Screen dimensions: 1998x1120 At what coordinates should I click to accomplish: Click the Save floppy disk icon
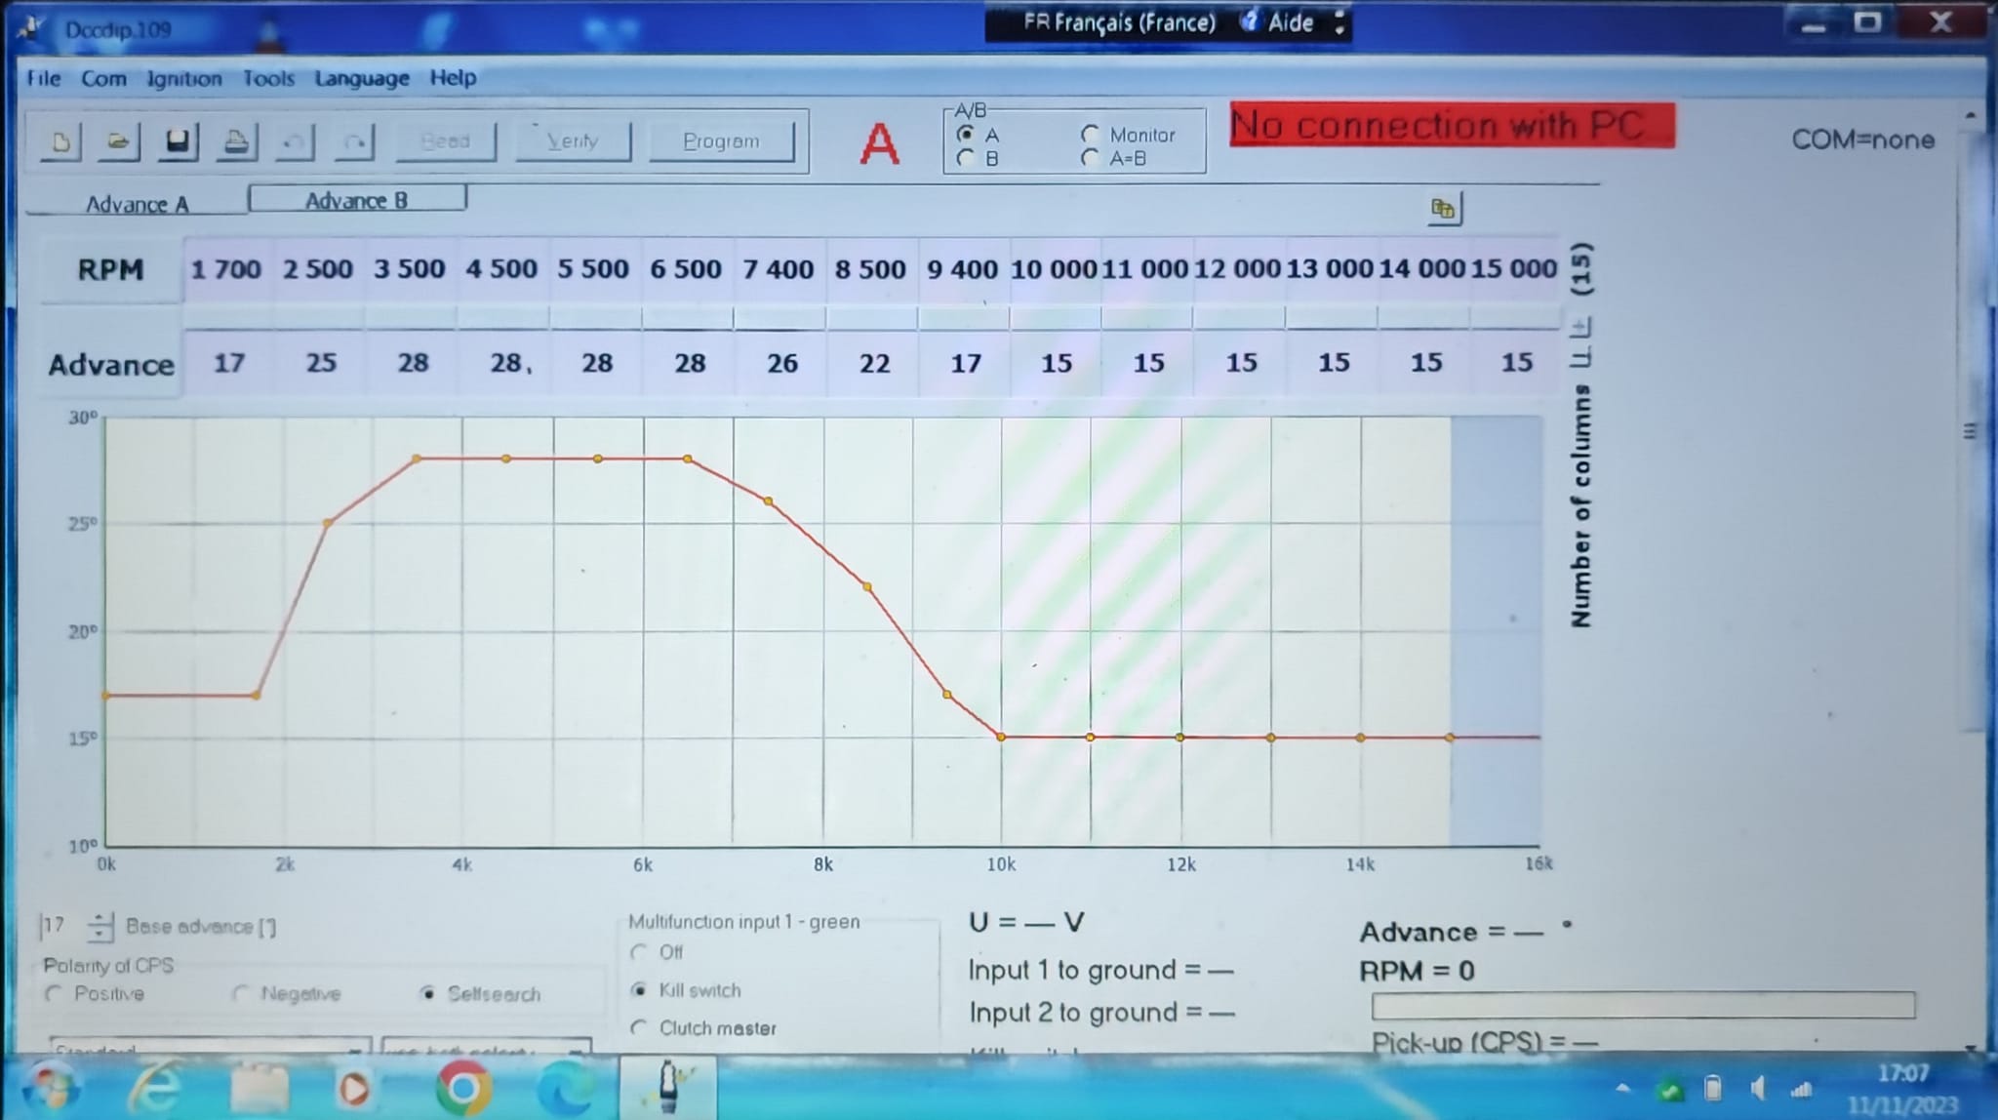point(178,142)
